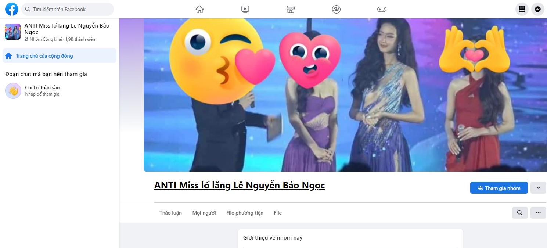Click the Tham gia nhóm button
The height and width of the screenshot is (248, 547).
tap(499, 188)
